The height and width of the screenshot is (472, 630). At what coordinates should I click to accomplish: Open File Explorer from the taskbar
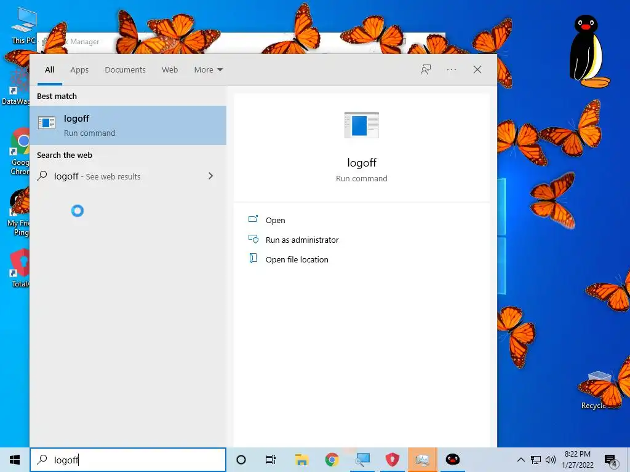click(x=301, y=460)
